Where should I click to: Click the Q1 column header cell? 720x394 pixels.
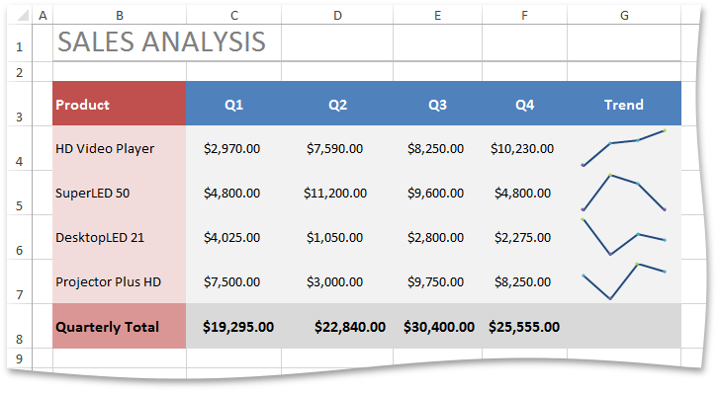coord(234,104)
